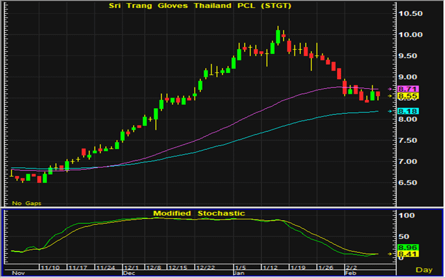
Task: Click the cyan arrow beside 8.18
Action: tap(391, 111)
